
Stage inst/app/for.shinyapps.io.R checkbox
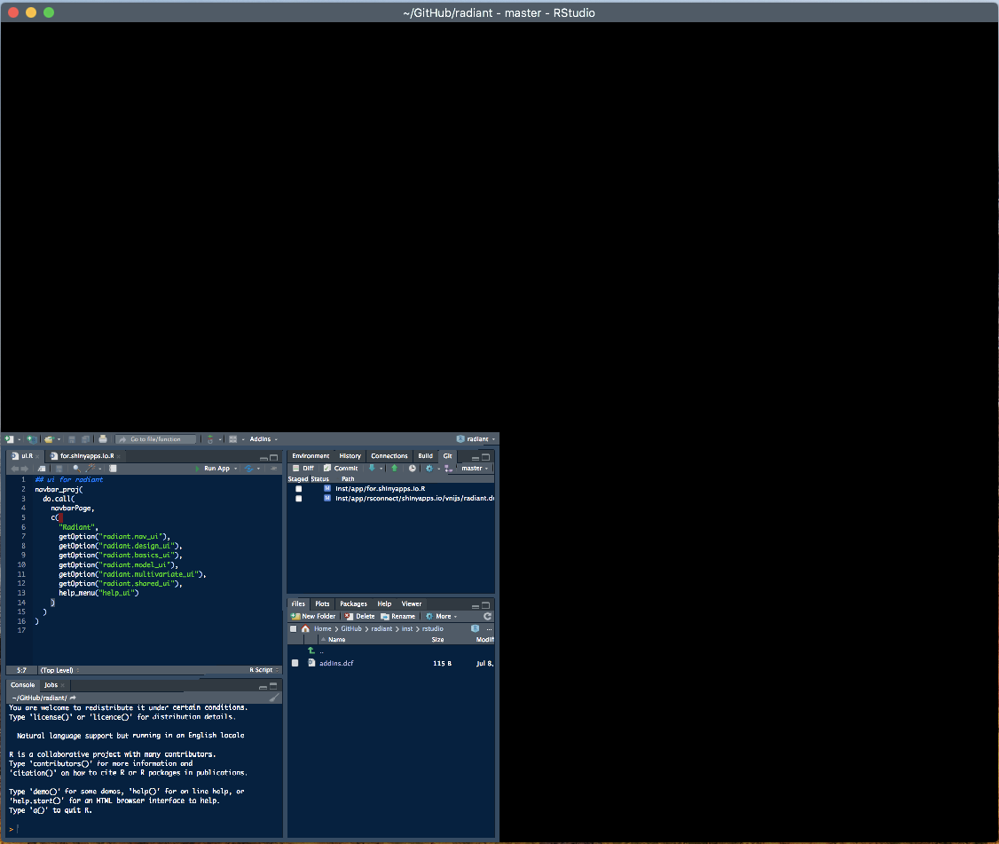298,489
